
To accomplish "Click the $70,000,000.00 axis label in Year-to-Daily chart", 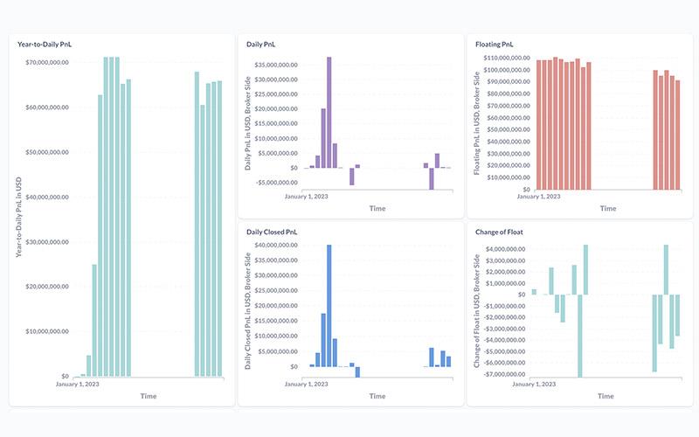I will click(x=47, y=62).
